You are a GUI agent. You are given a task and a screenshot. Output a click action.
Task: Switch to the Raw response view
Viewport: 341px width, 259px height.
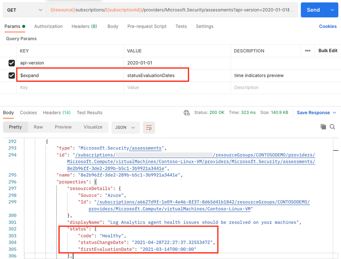pyautogui.click(x=38, y=127)
